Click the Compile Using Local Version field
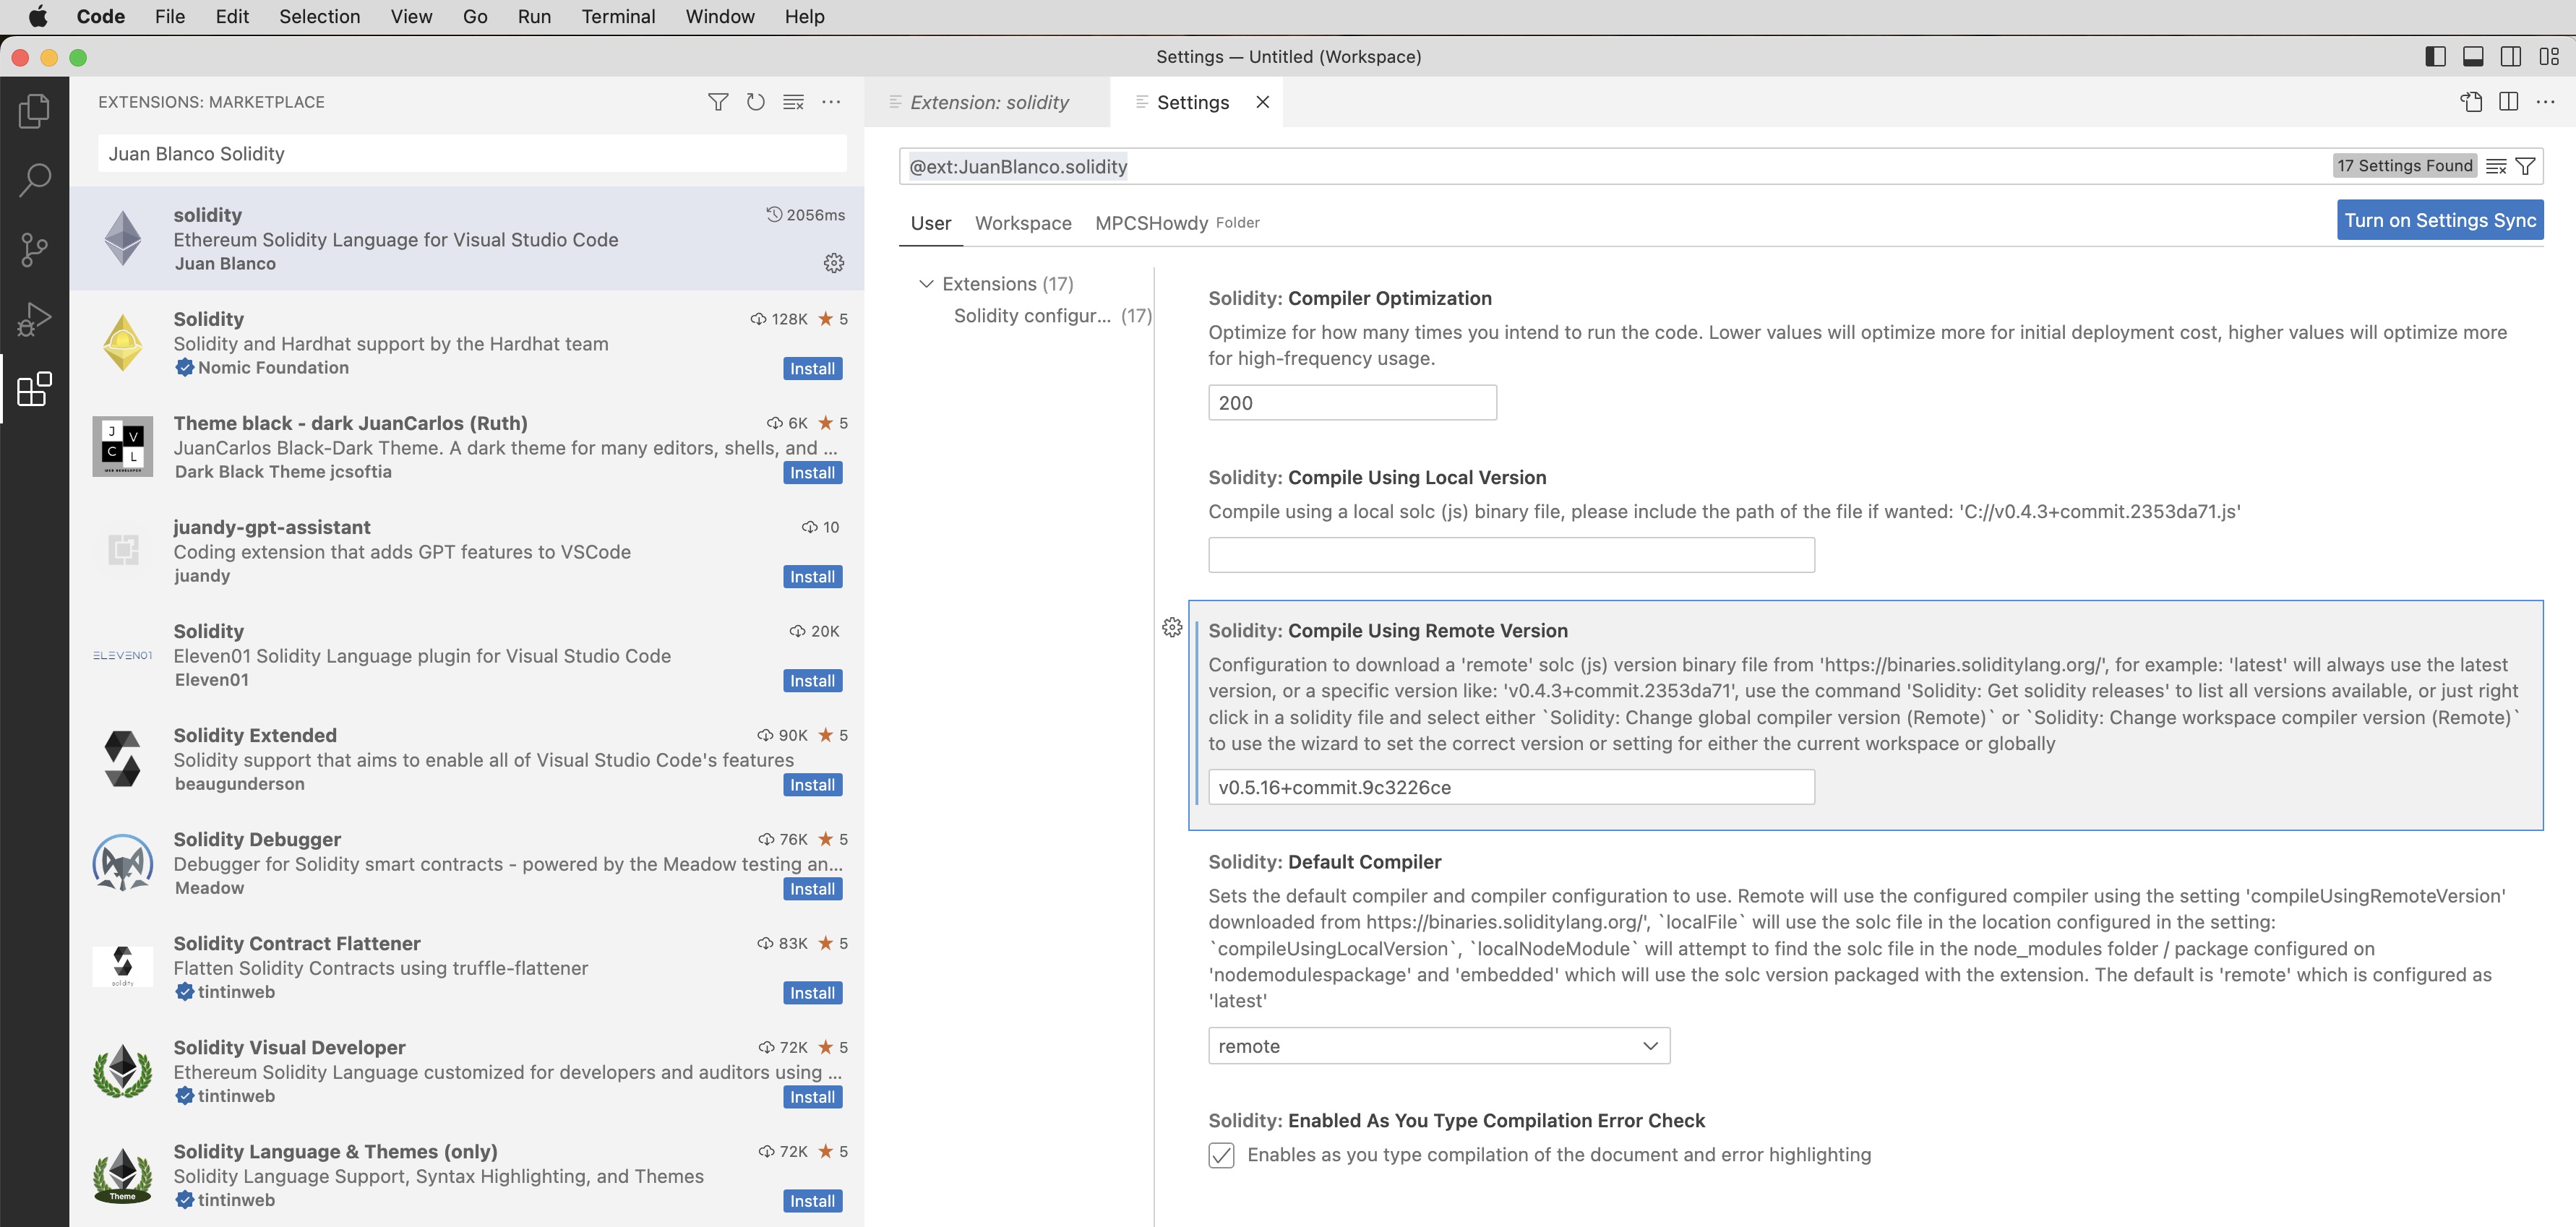This screenshot has width=2576, height=1227. (1510, 555)
